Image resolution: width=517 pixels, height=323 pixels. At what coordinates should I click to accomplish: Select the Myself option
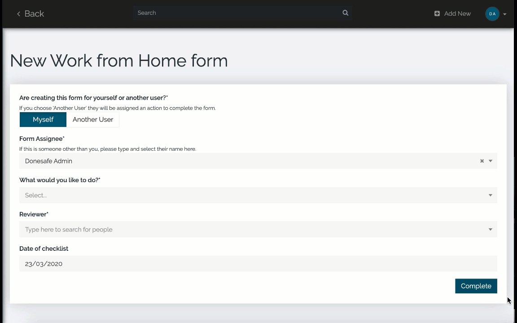pyautogui.click(x=43, y=120)
